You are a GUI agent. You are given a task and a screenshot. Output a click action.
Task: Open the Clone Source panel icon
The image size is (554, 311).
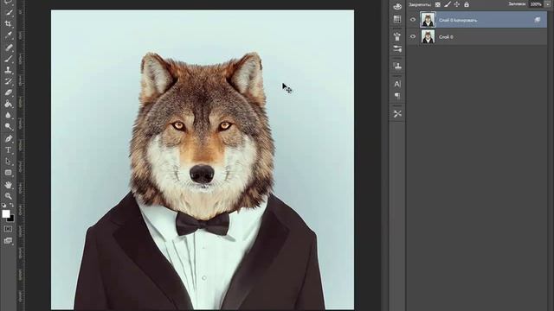tap(397, 66)
